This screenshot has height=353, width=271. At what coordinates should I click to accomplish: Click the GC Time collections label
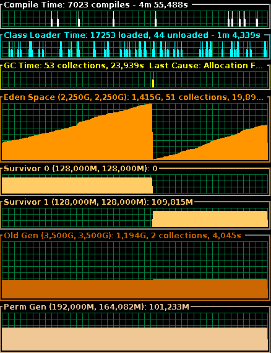[74, 66]
